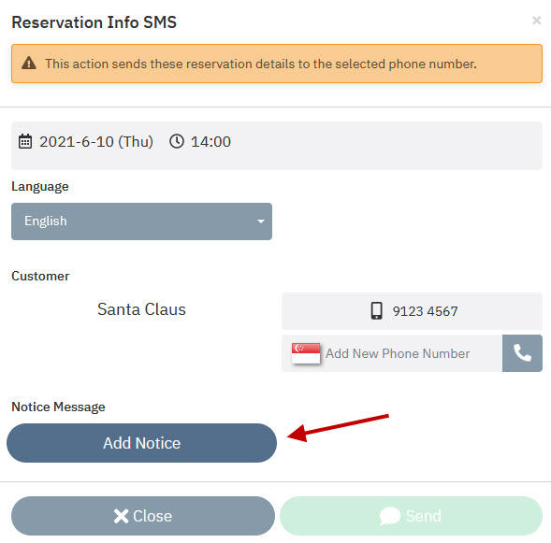Image resolution: width=551 pixels, height=543 pixels.
Task: Select the Singapore flag country selector
Action: tap(306, 353)
